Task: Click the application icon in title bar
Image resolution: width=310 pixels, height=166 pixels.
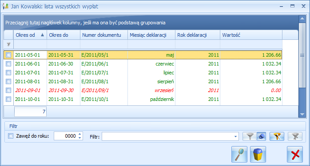Action: [6, 6]
